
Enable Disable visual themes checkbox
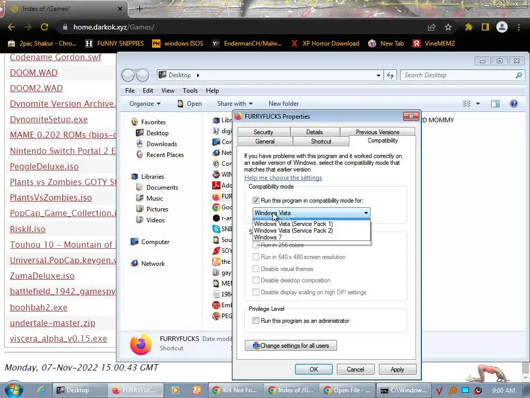click(x=256, y=269)
